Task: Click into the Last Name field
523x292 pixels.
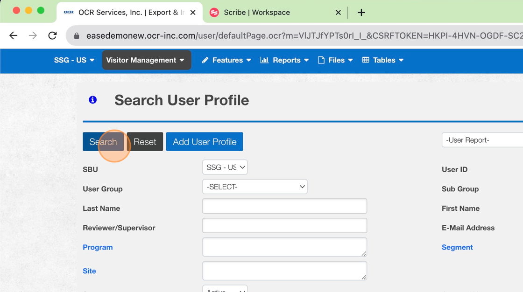Action: point(284,206)
